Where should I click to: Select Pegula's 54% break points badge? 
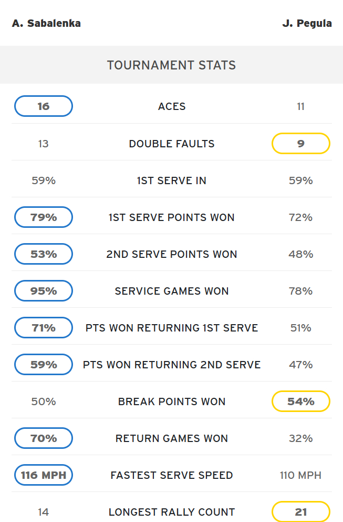coord(301,401)
